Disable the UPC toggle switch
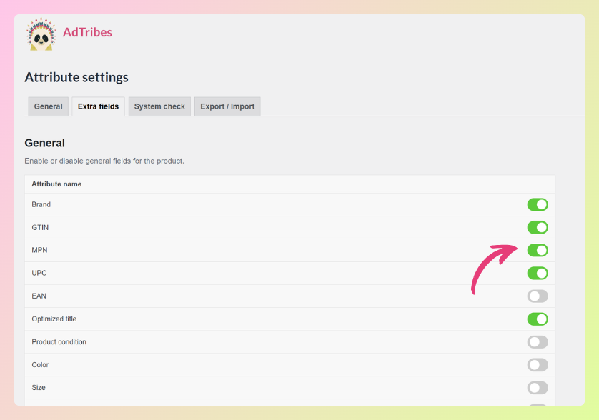Viewport: 599px width, 420px height. coord(538,274)
